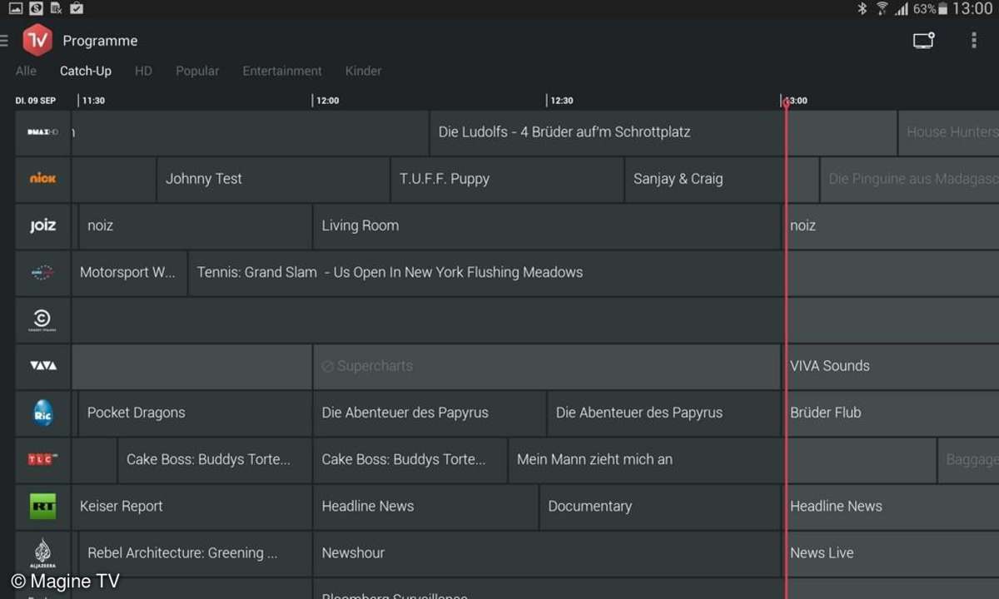Select the DI. 09 SEP date label
Image resolution: width=999 pixels, height=599 pixels.
coord(36,101)
